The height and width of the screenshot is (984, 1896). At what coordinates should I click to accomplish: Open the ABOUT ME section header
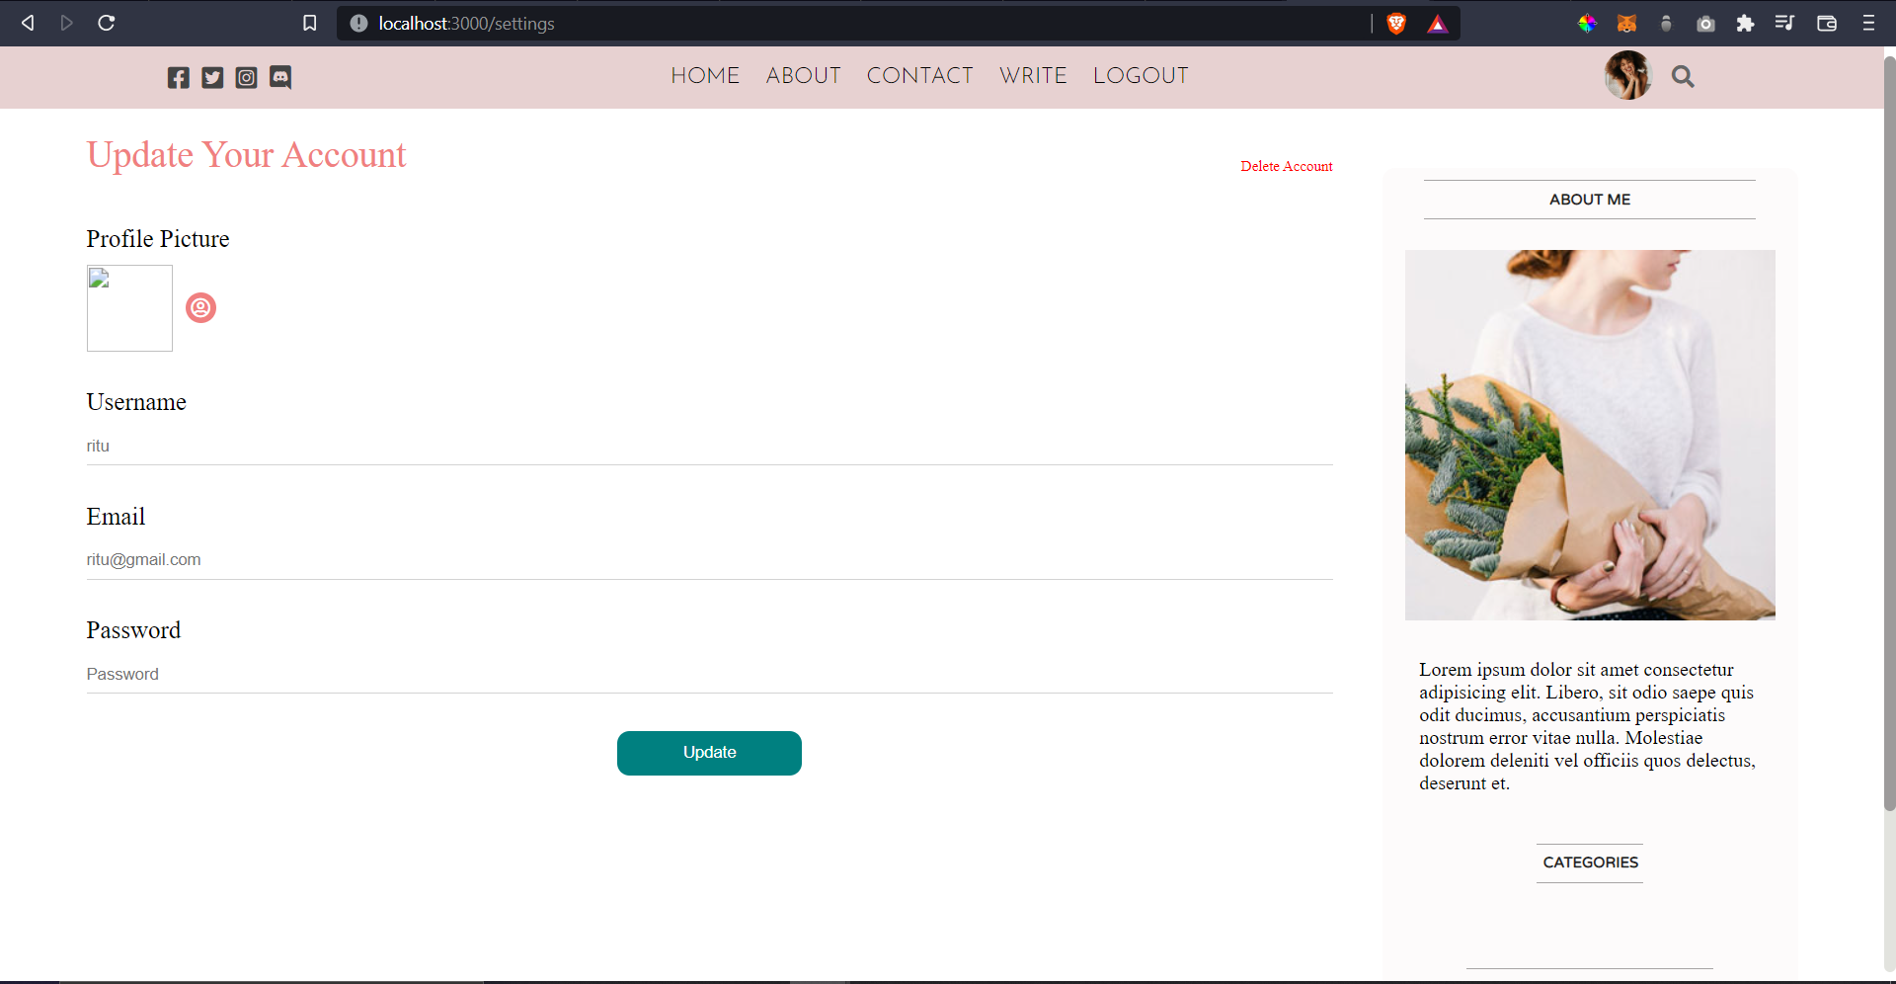1589,199
